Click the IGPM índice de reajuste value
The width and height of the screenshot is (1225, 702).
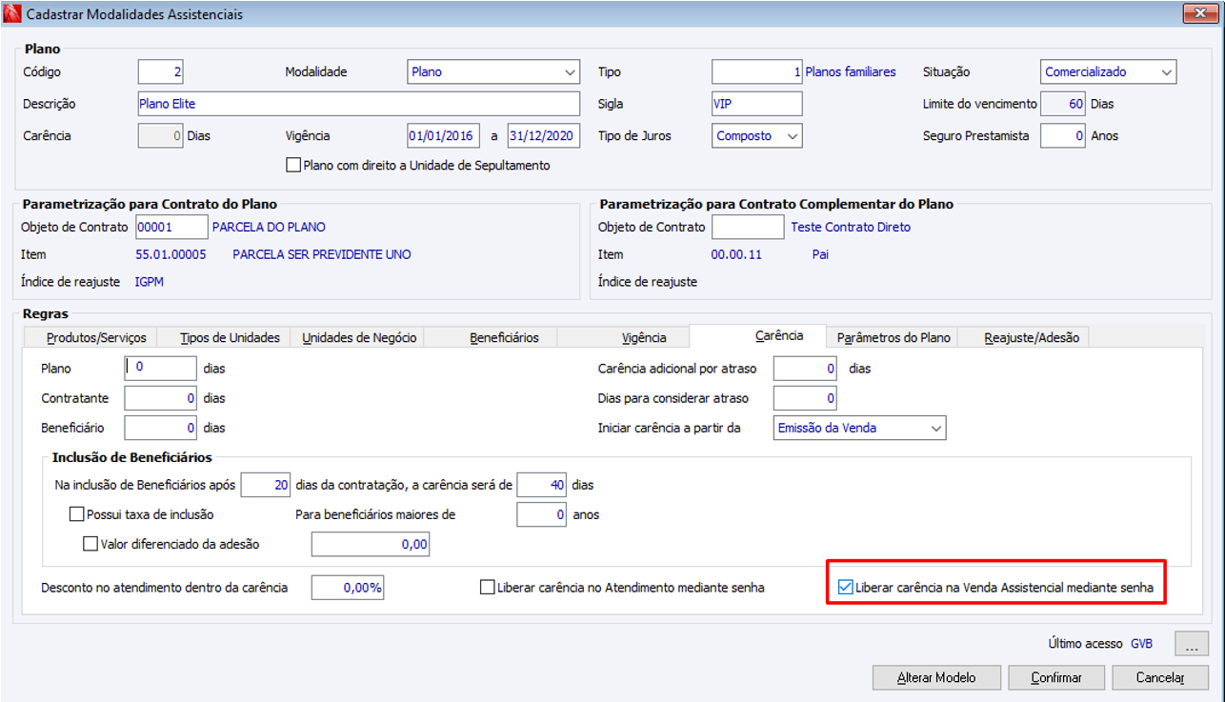click(151, 282)
